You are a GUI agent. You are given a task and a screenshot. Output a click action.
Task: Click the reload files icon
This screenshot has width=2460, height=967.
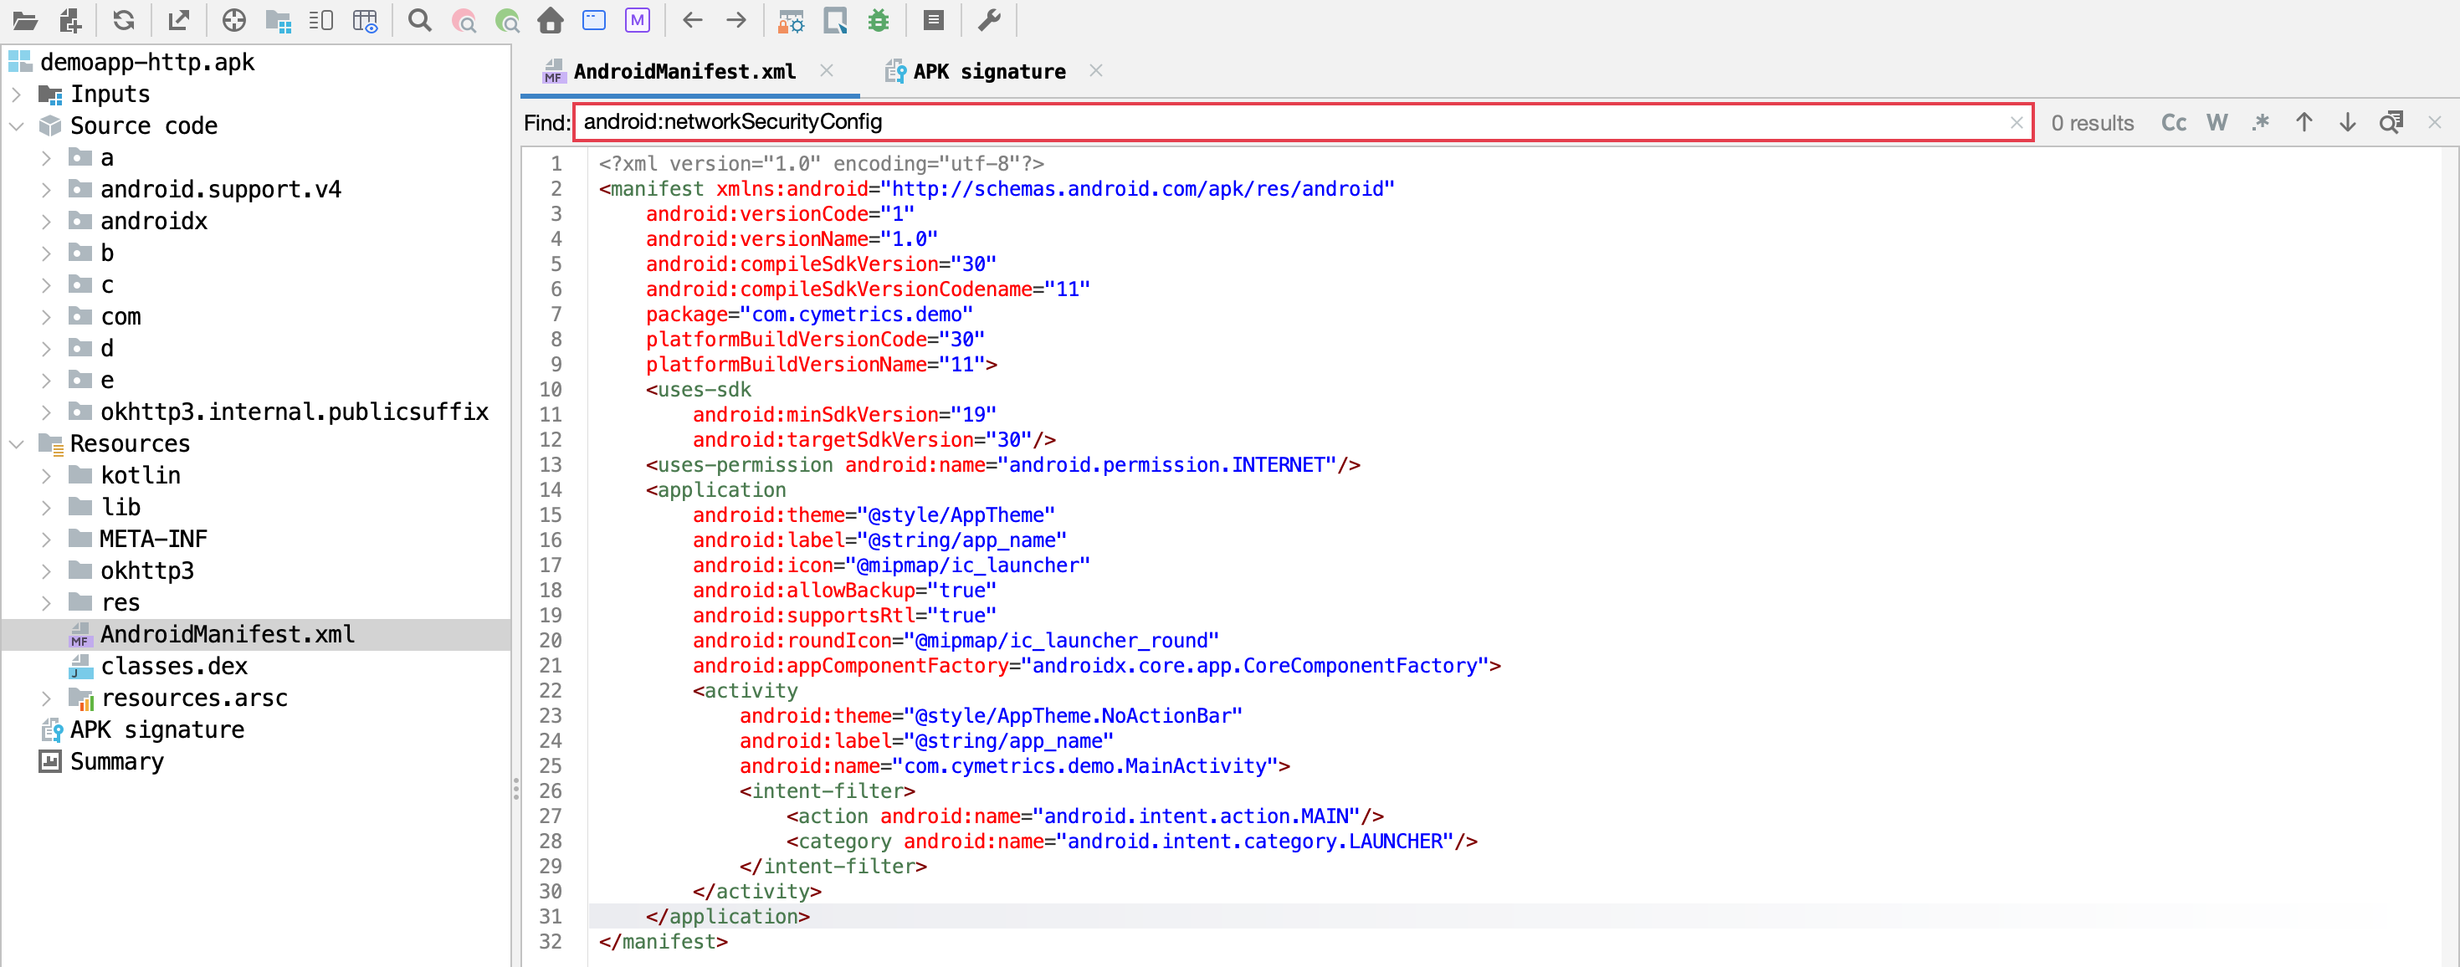tap(124, 20)
